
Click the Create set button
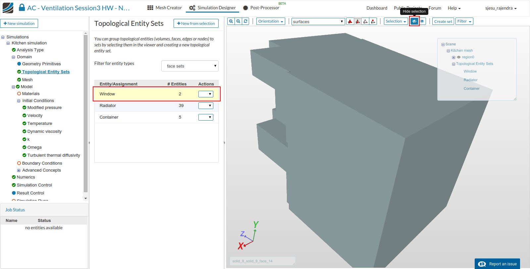[443, 21]
